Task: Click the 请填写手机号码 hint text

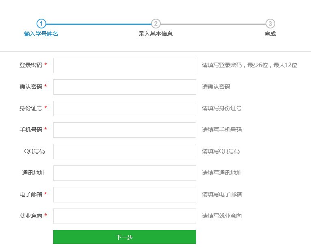Action: coord(222,130)
